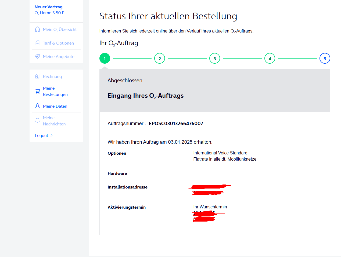341x257 pixels.
Task: Open Meine Bestellungen
Action: click(55, 91)
